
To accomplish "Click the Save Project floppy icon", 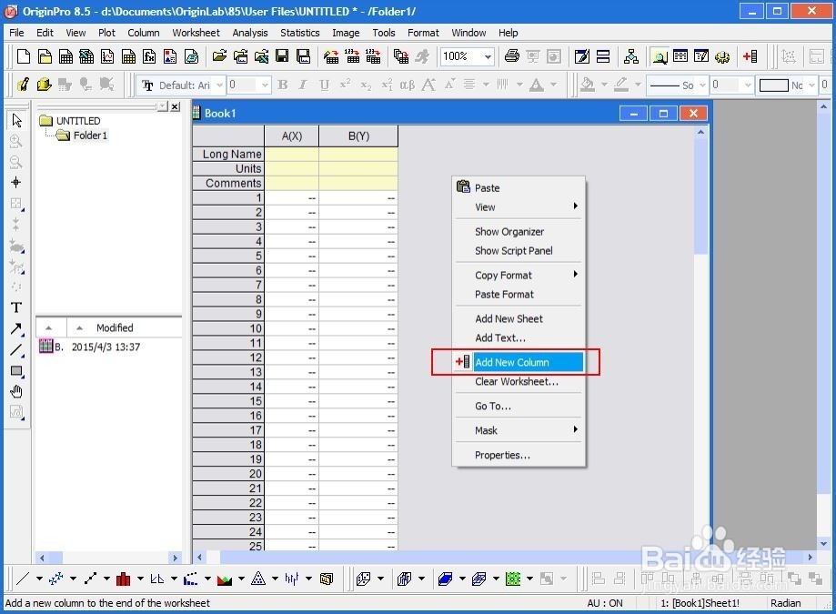I will coord(282,56).
